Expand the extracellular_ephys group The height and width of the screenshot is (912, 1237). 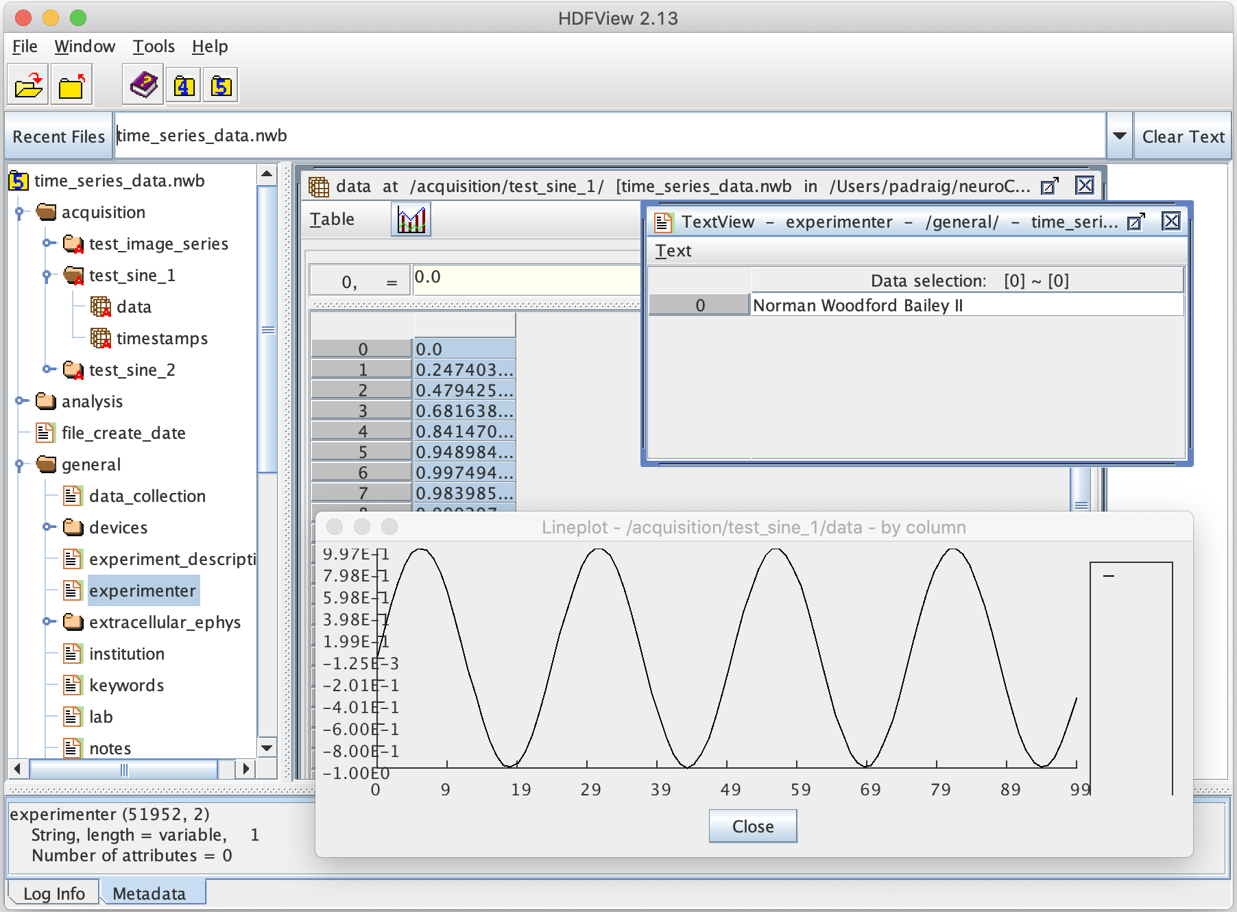pos(48,622)
